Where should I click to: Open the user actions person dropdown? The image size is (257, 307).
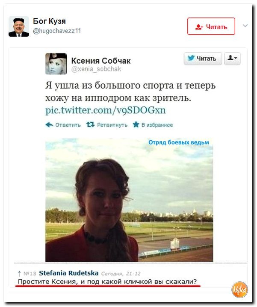[232, 58]
